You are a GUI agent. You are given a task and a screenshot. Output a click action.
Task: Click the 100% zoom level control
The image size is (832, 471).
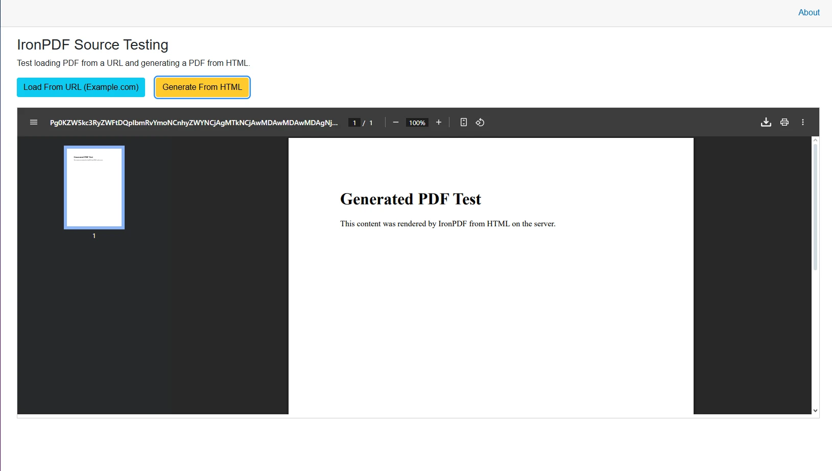point(417,122)
